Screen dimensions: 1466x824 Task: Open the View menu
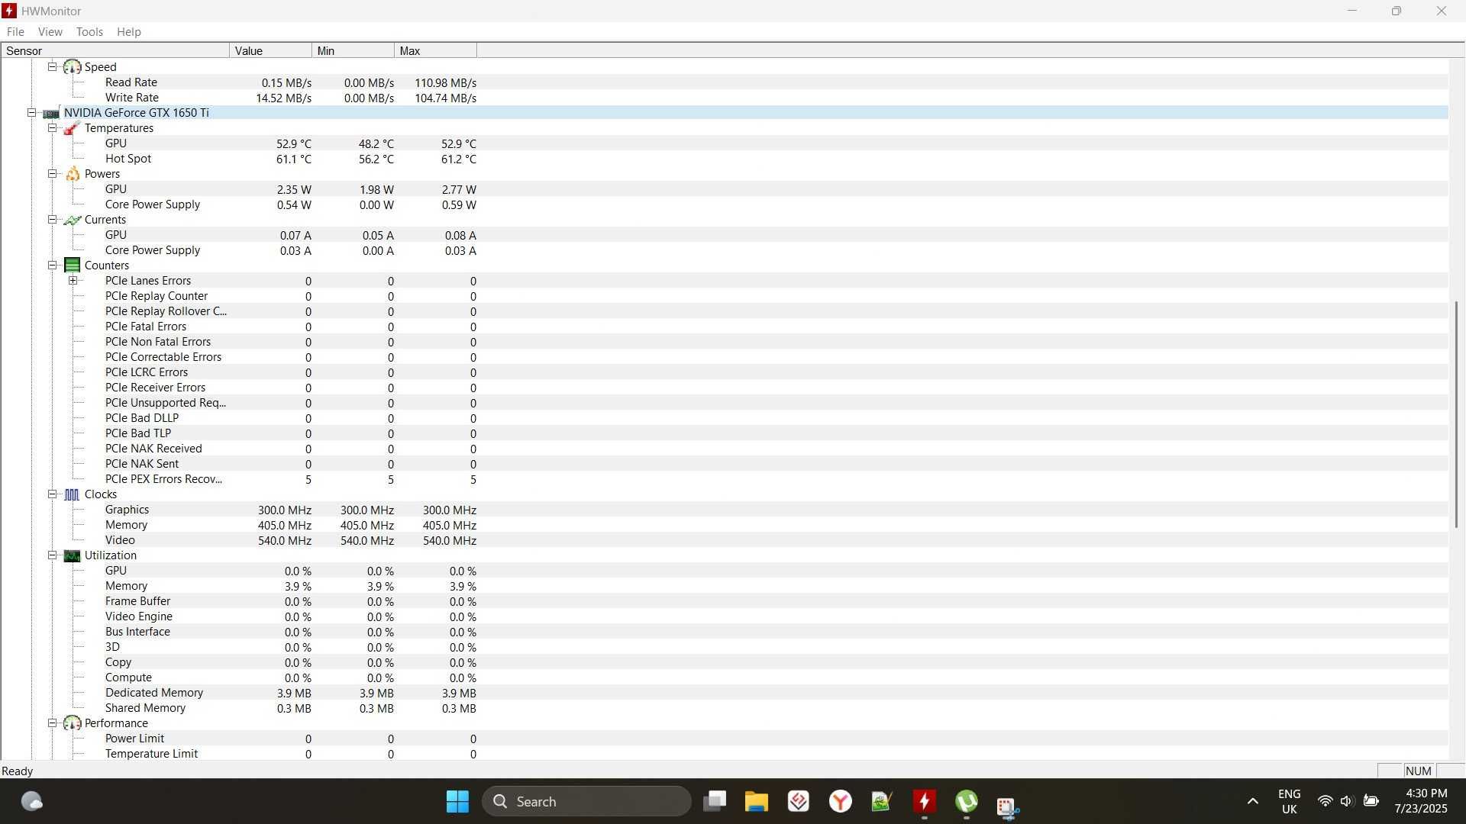click(50, 32)
